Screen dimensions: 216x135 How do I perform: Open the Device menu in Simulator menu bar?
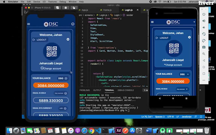pyautogui.click(x=37, y=2)
